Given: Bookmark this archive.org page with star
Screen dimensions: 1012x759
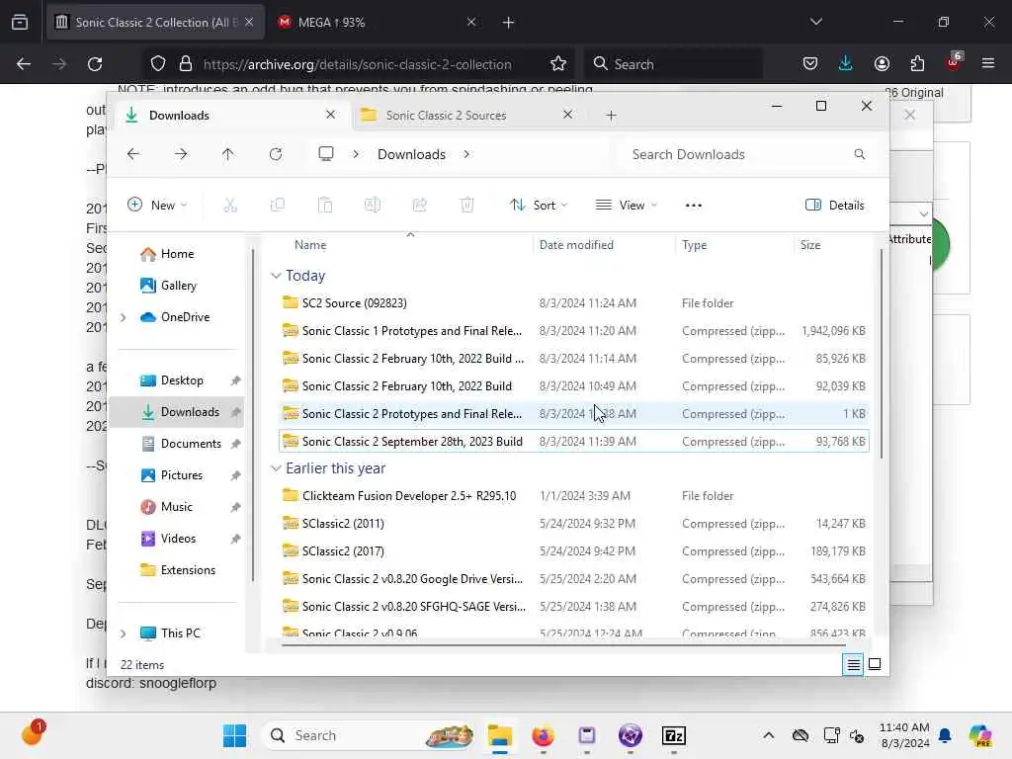Looking at the screenshot, I should coord(558,64).
